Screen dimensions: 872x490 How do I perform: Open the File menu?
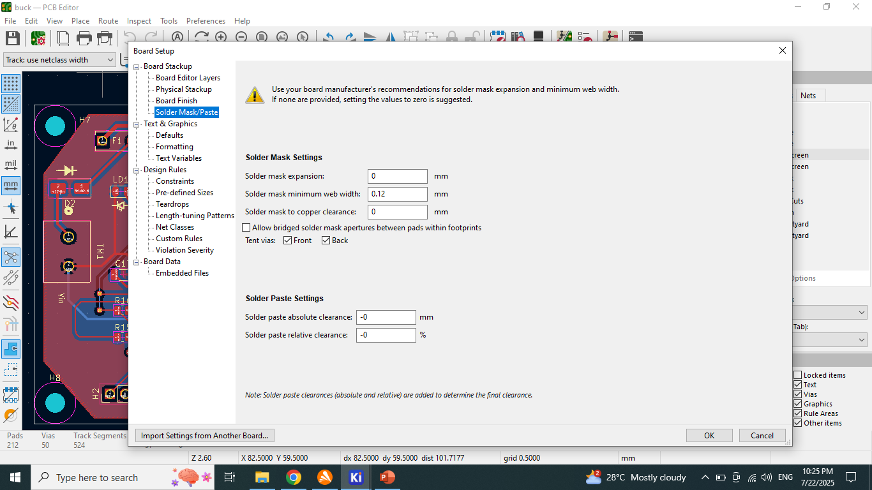pyautogui.click(x=10, y=20)
